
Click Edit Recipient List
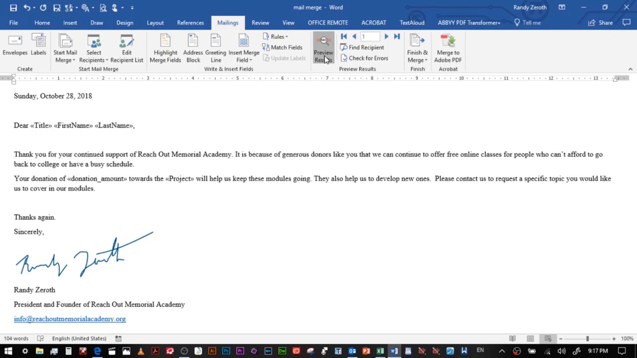(x=127, y=48)
